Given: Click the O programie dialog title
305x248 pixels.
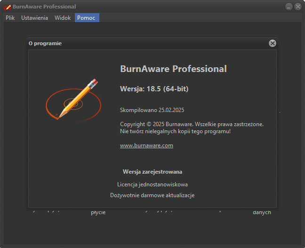Looking at the screenshot, I should click(x=45, y=43).
